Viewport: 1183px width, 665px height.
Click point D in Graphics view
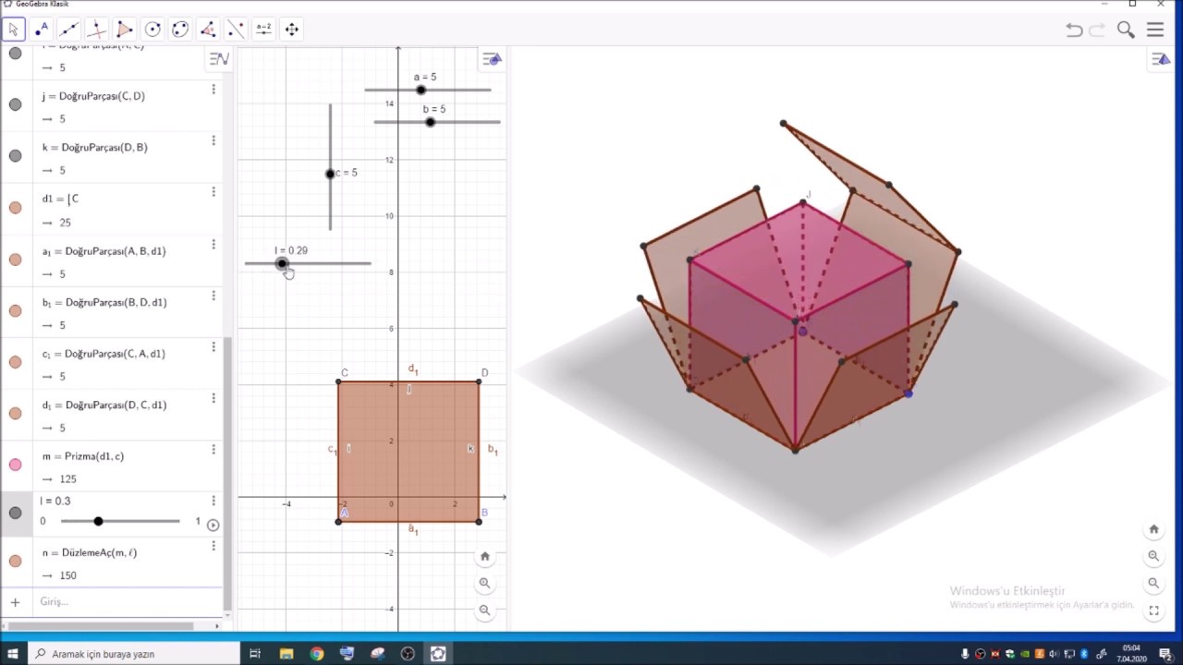pos(479,381)
